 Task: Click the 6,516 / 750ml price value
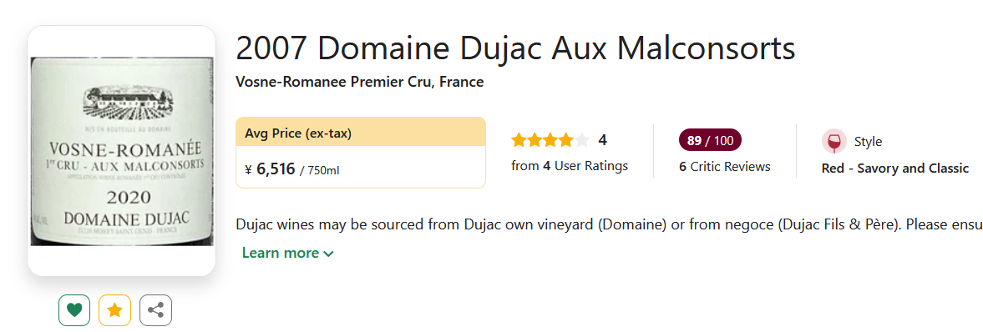298,170
